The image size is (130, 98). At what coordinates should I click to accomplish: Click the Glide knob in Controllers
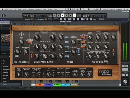(17, 51)
